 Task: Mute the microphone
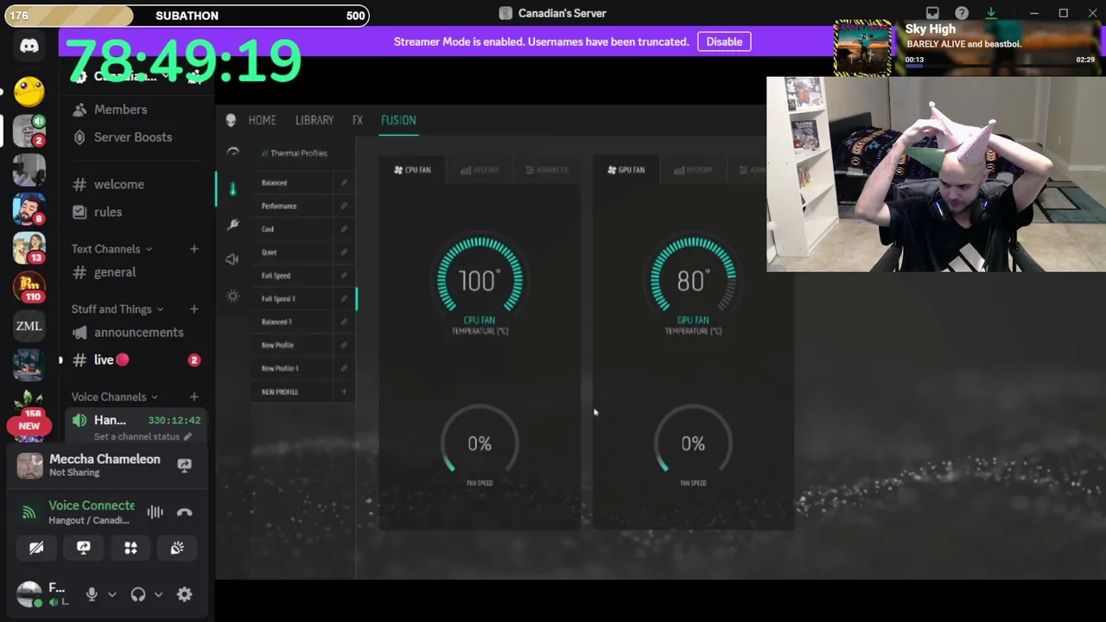[x=92, y=594]
